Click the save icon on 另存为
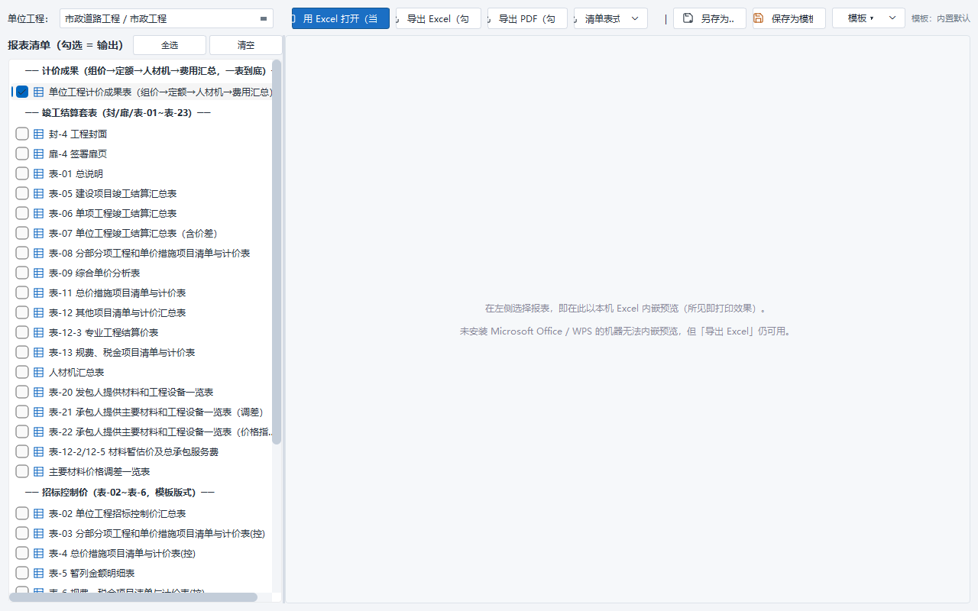This screenshot has width=978, height=611. [688, 18]
